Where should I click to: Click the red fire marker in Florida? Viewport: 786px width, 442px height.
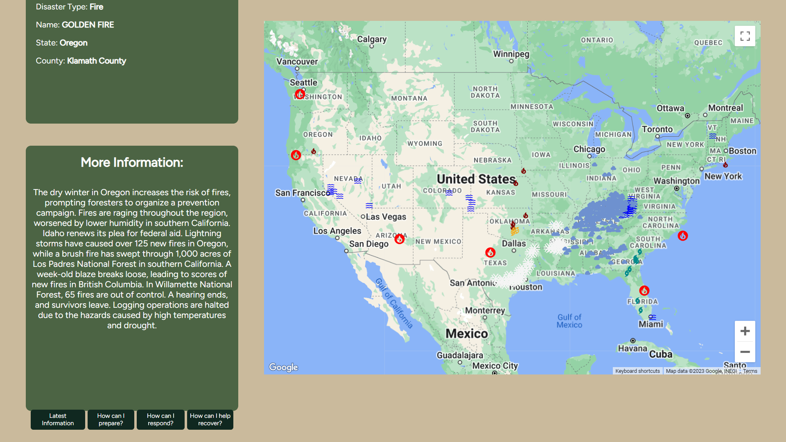tap(644, 291)
